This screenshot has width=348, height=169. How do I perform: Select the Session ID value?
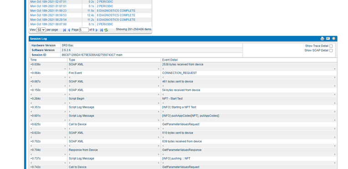point(92,55)
